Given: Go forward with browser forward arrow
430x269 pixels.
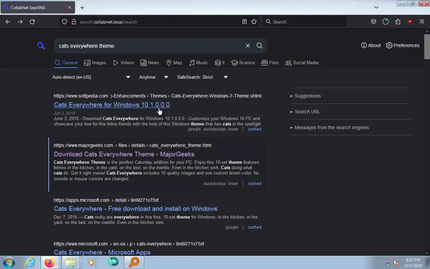Looking at the screenshot, I should 20,22.
